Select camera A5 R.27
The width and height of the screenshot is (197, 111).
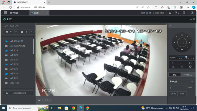14,60
